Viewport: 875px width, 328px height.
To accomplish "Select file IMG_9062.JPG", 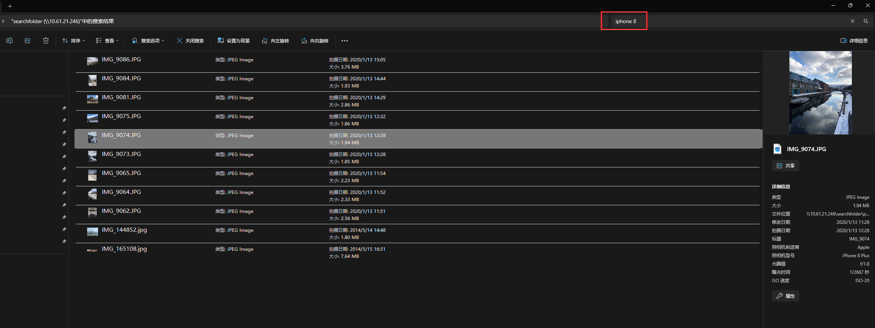I will click(417, 214).
